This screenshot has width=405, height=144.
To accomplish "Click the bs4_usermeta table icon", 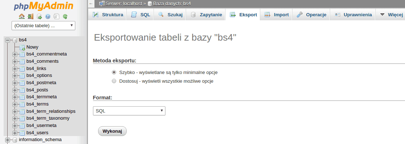I will 22,126.
